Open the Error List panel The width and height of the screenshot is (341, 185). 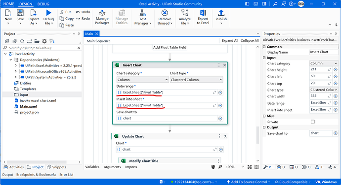(66, 174)
